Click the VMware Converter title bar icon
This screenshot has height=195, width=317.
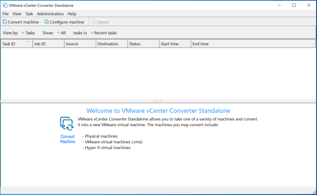(x=5, y=5)
